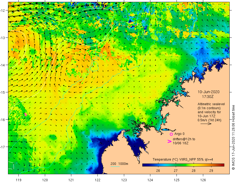235x182 pixels.
Task: Click longitude label 125 on x-axis
Action: click(x=177, y=180)
